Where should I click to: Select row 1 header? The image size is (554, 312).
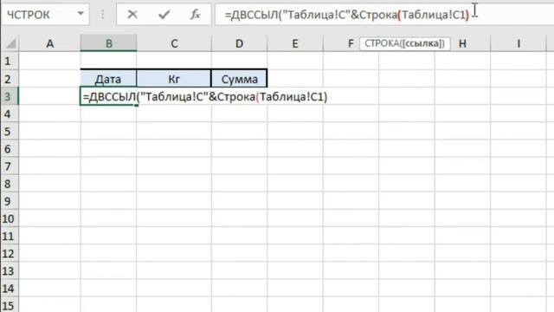(x=10, y=62)
